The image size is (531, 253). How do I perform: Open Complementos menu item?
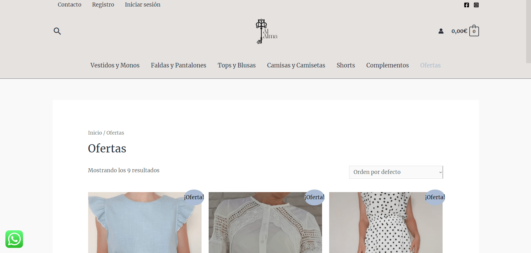tap(387, 65)
